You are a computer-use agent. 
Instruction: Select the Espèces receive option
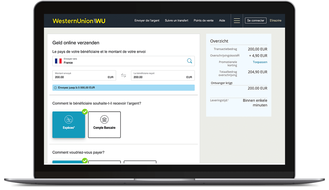(69, 125)
